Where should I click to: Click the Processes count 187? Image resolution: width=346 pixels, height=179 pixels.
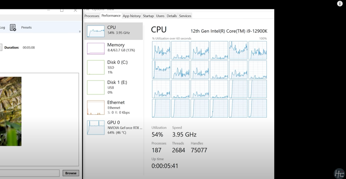click(x=156, y=150)
